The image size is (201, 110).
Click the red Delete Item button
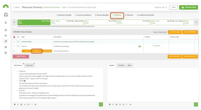click(x=21, y=56)
